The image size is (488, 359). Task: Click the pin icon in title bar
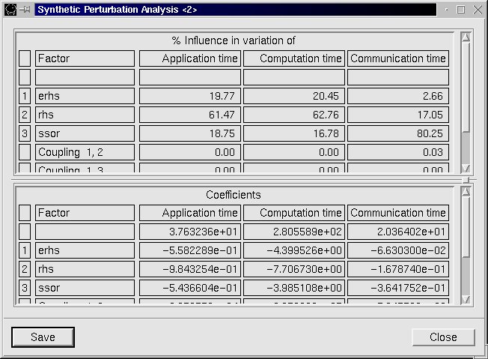[x=25, y=10]
